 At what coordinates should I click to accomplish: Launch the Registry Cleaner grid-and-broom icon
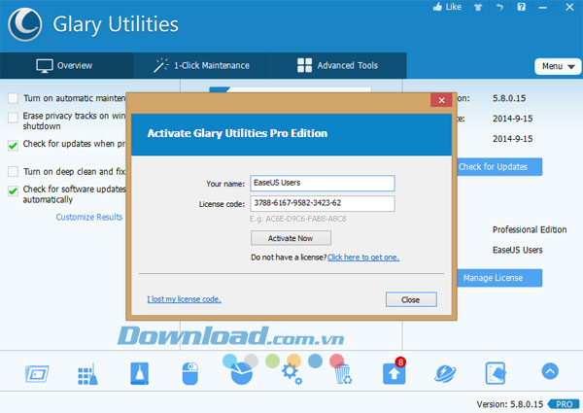[88, 373]
